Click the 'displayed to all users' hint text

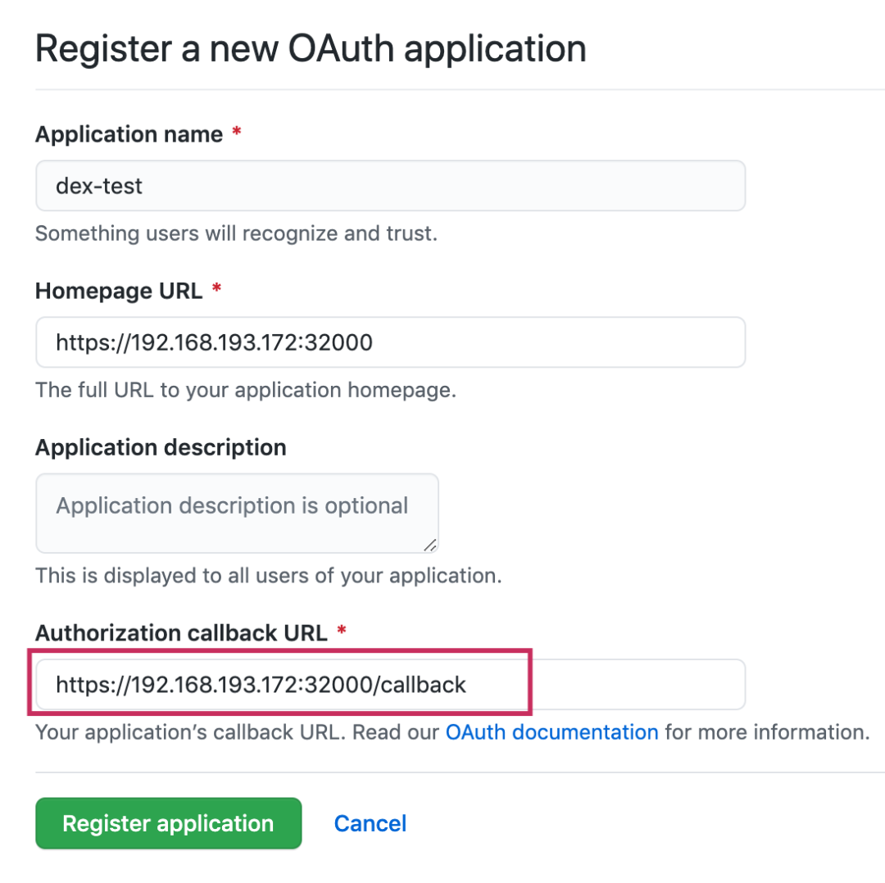point(268,575)
